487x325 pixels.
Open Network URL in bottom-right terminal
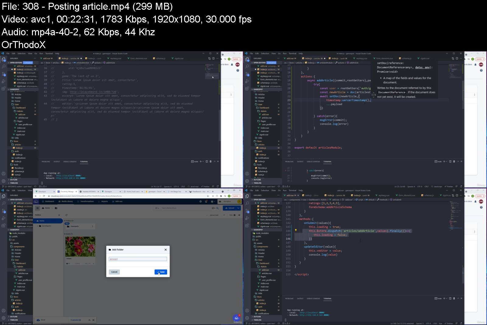coord(314,315)
